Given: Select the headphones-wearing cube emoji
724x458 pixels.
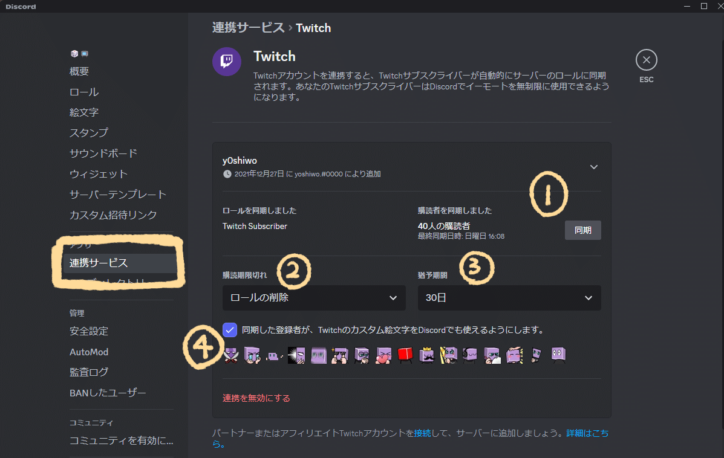Looking at the screenshot, I should tap(470, 355).
